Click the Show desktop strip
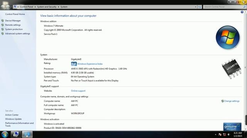Image resolution: width=247 pixels, height=138 pixels. [245, 135]
